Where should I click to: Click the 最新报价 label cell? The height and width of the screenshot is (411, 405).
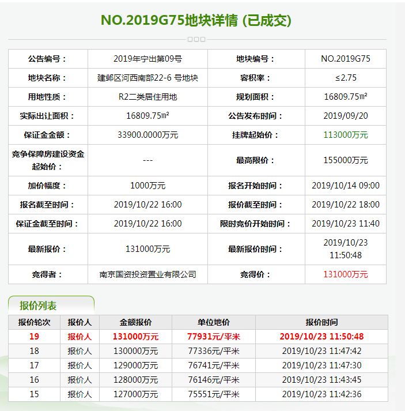pos(48,249)
